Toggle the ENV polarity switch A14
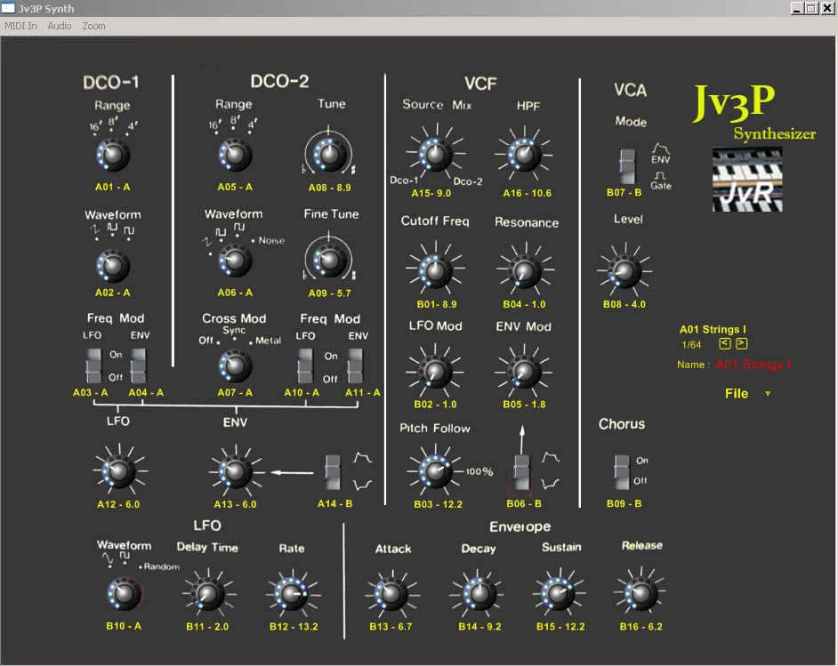 click(333, 472)
